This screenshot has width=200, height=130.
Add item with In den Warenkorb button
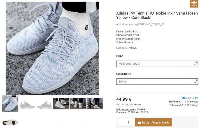[x=154, y=122]
